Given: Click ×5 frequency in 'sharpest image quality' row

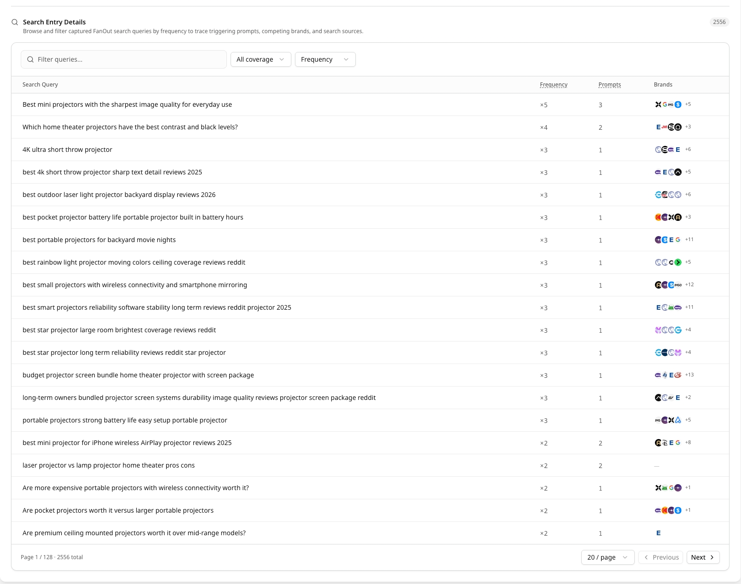Looking at the screenshot, I should pos(544,105).
